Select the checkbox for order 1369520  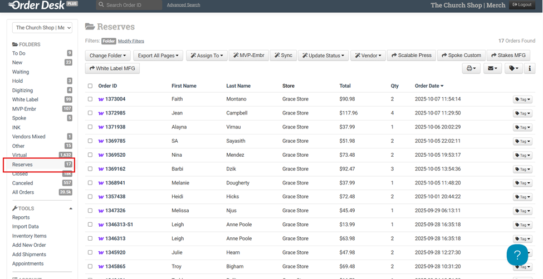pyautogui.click(x=90, y=155)
